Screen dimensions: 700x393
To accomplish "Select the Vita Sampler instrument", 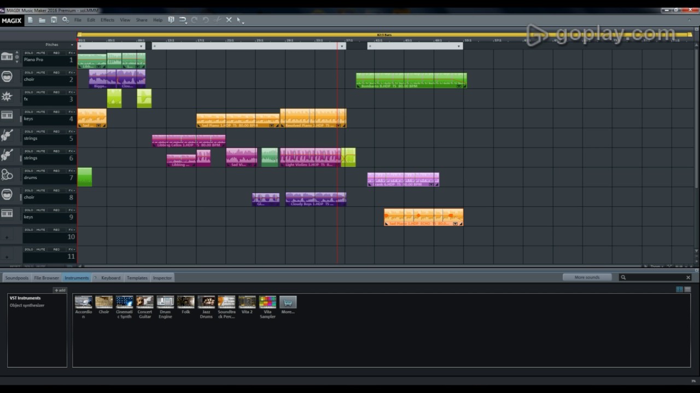I will [267, 307].
